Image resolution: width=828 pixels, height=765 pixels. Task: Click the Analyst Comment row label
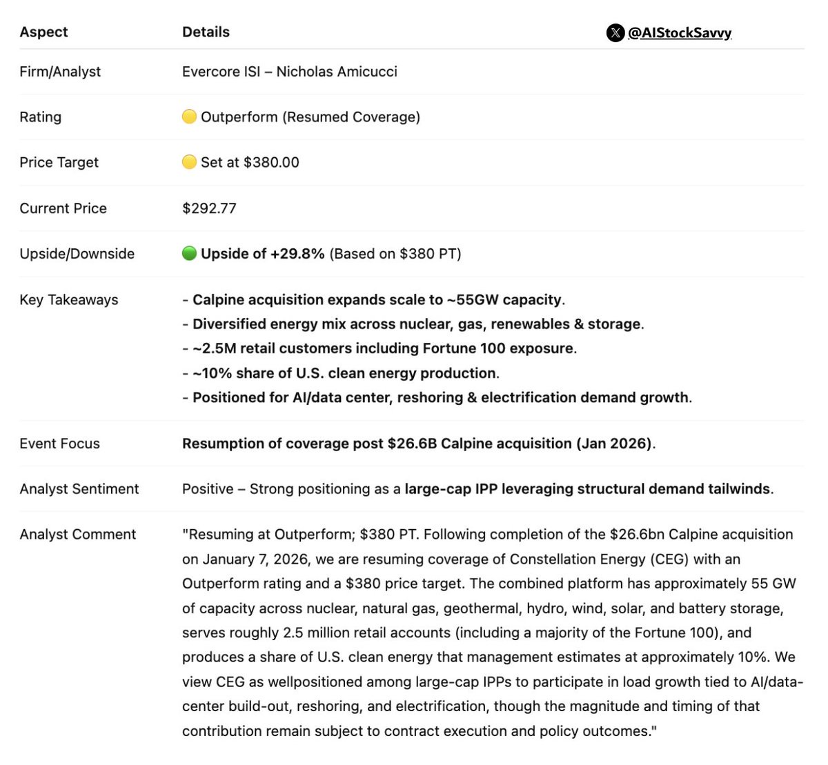click(77, 534)
